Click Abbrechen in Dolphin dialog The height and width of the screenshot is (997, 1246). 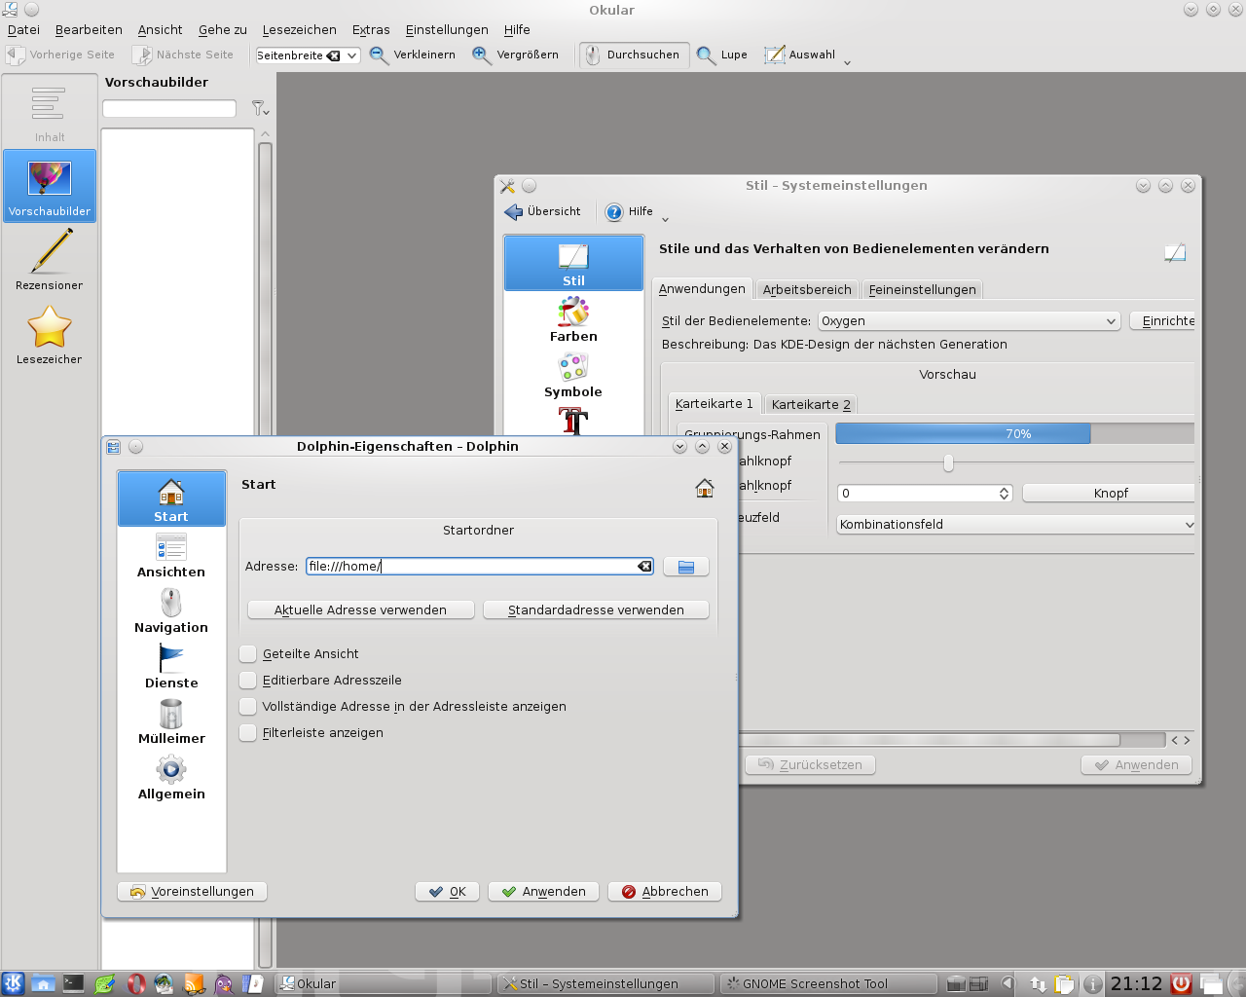(x=665, y=892)
